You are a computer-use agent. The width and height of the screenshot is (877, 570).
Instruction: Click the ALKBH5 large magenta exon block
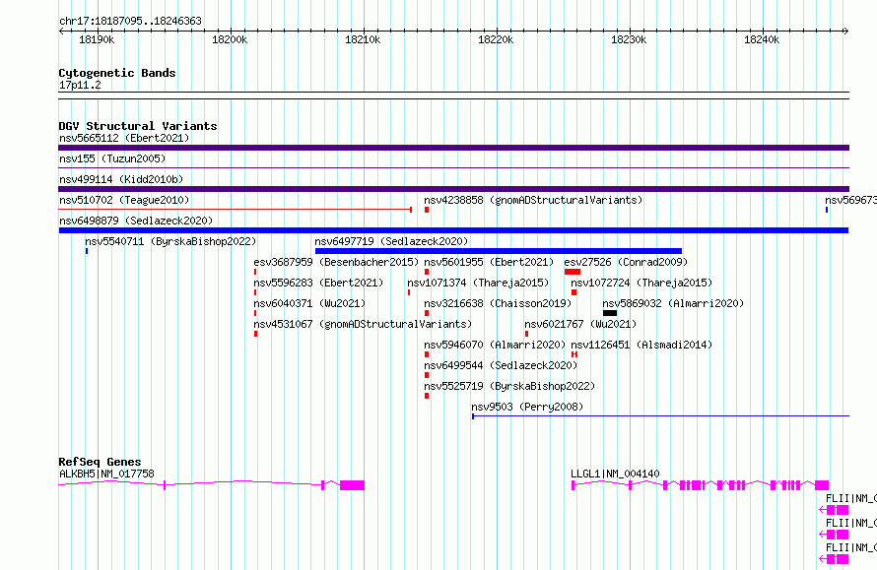352,485
